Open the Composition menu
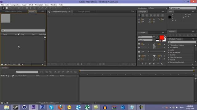 point(15,5)
